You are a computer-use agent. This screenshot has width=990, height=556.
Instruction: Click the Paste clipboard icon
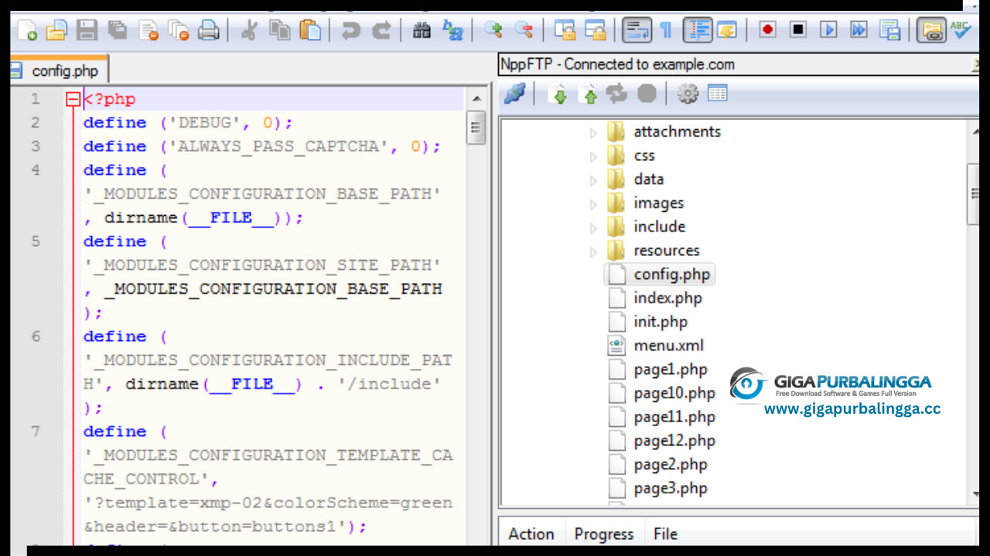pyautogui.click(x=310, y=30)
